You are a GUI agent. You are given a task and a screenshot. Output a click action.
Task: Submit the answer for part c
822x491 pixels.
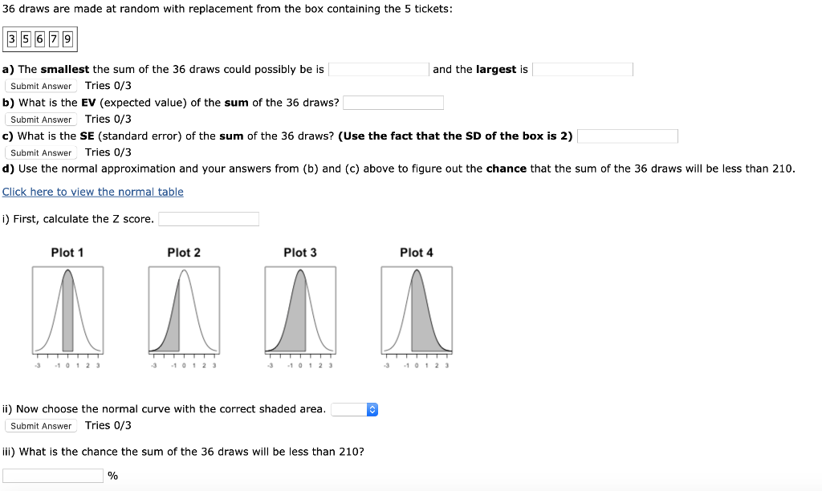(40, 152)
